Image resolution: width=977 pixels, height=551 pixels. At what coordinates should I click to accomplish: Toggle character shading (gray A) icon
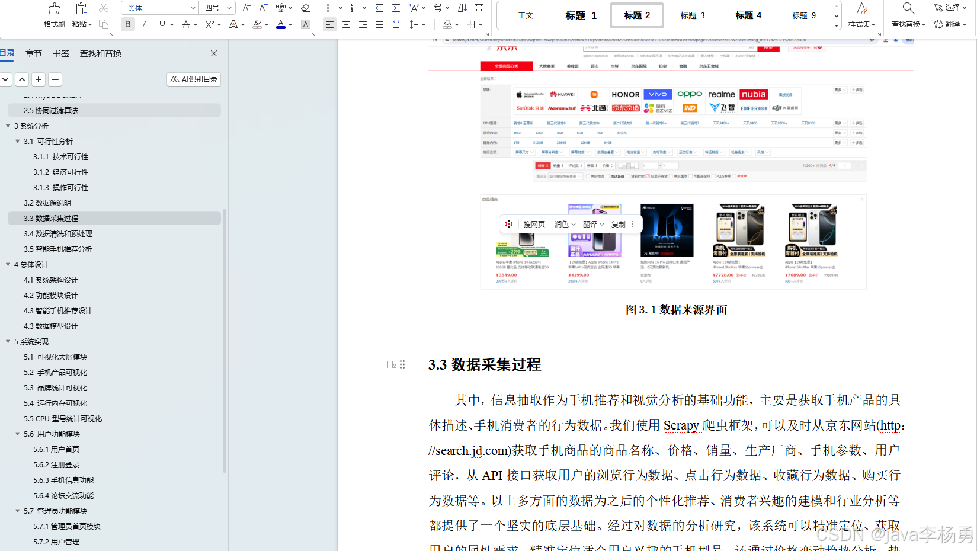[x=306, y=24]
